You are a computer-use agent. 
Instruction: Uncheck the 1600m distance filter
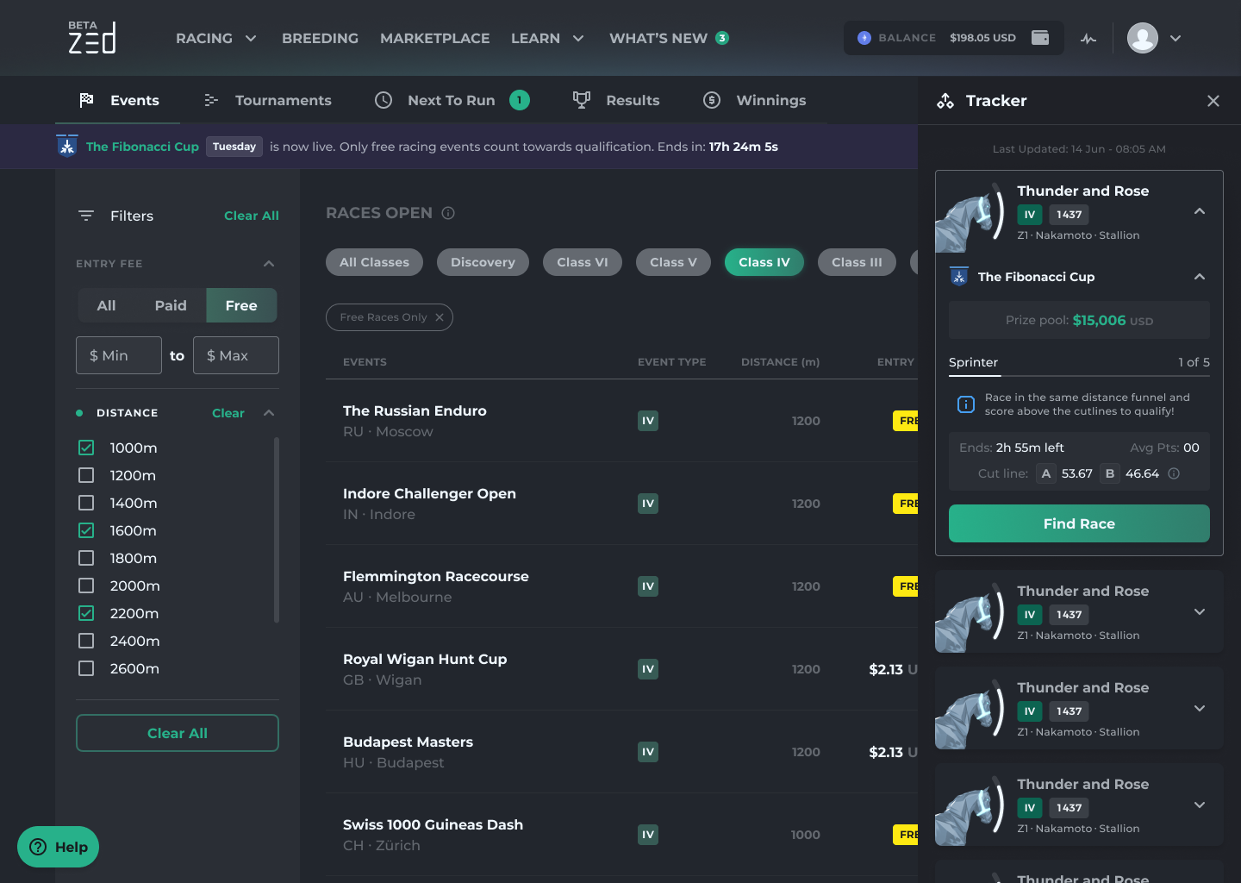(x=86, y=530)
